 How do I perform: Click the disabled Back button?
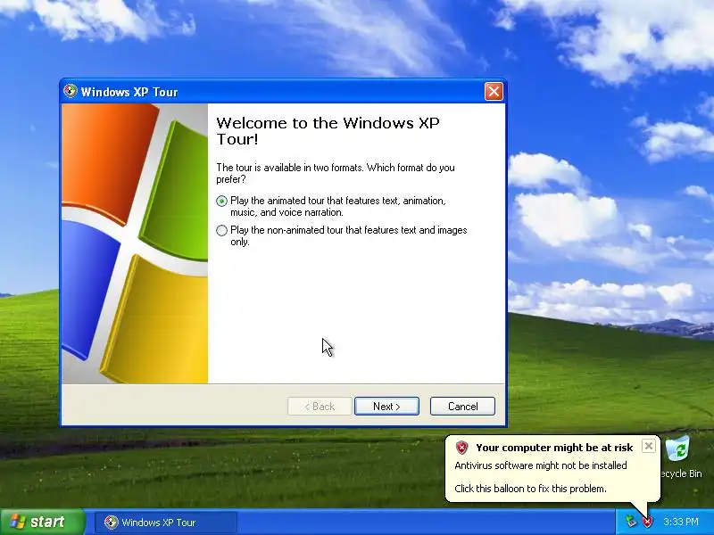click(320, 407)
